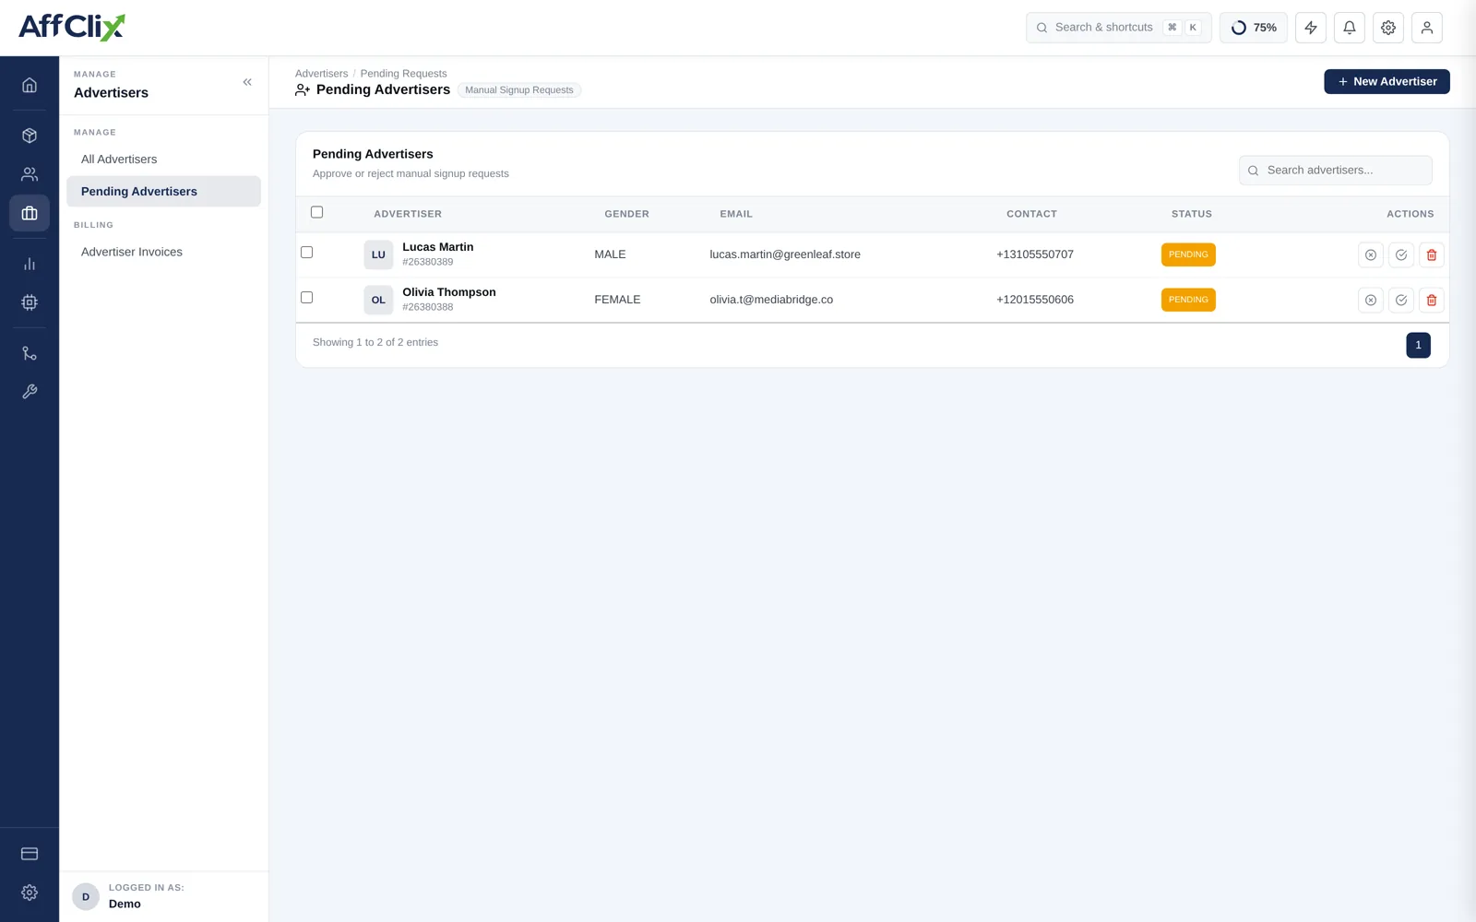Click the AffClix logo
The height and width of the screenshot is (922, 1476).
tap(72, 27)
